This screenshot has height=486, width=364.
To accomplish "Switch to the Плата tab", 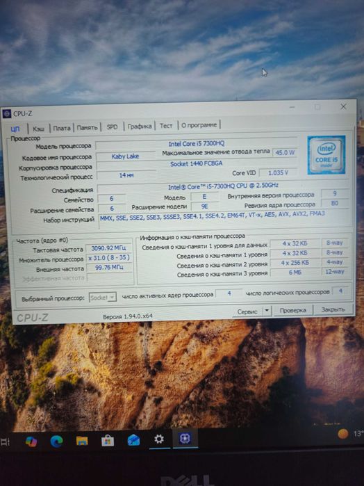I will (62, 128).
